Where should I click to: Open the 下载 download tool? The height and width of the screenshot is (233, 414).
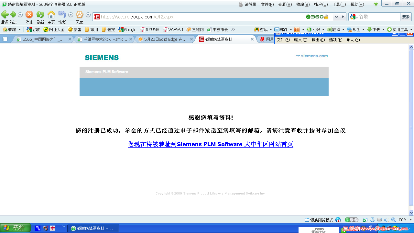(374, 29)
